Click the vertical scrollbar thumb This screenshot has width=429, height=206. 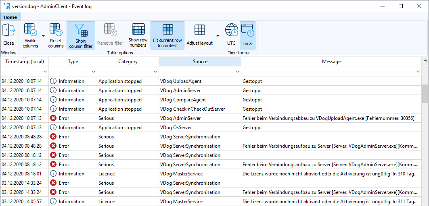click(x=425, y=94)
